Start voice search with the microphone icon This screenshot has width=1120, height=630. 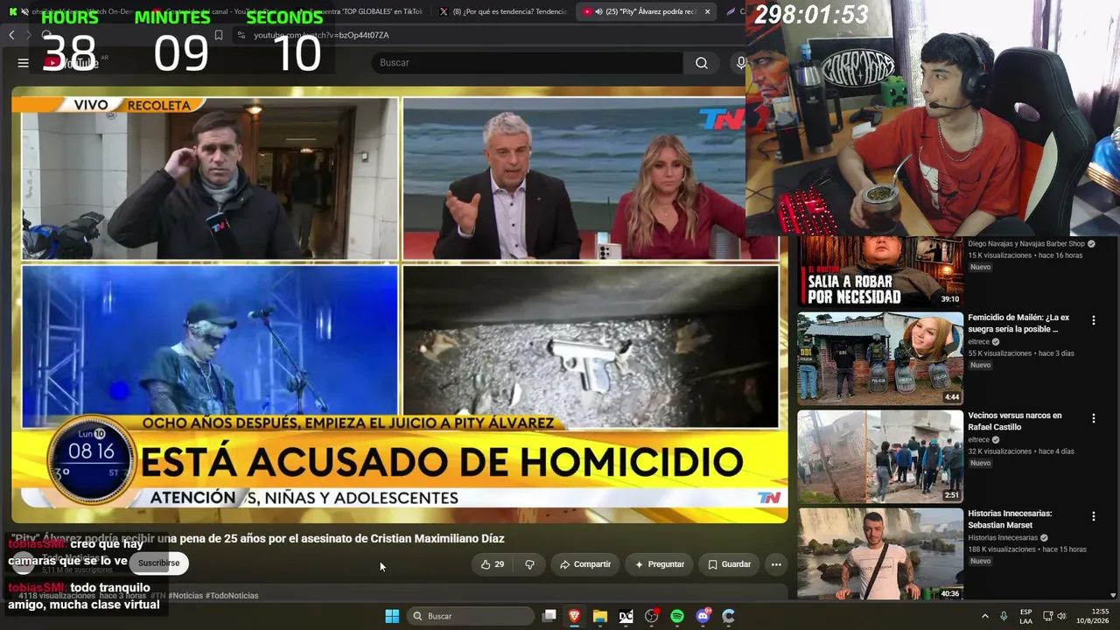pyautogui.click(x=741, y=63)
